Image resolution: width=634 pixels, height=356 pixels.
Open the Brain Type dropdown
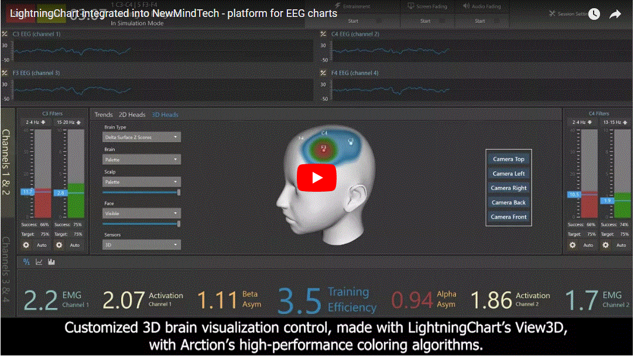click(x=141, y=137)
